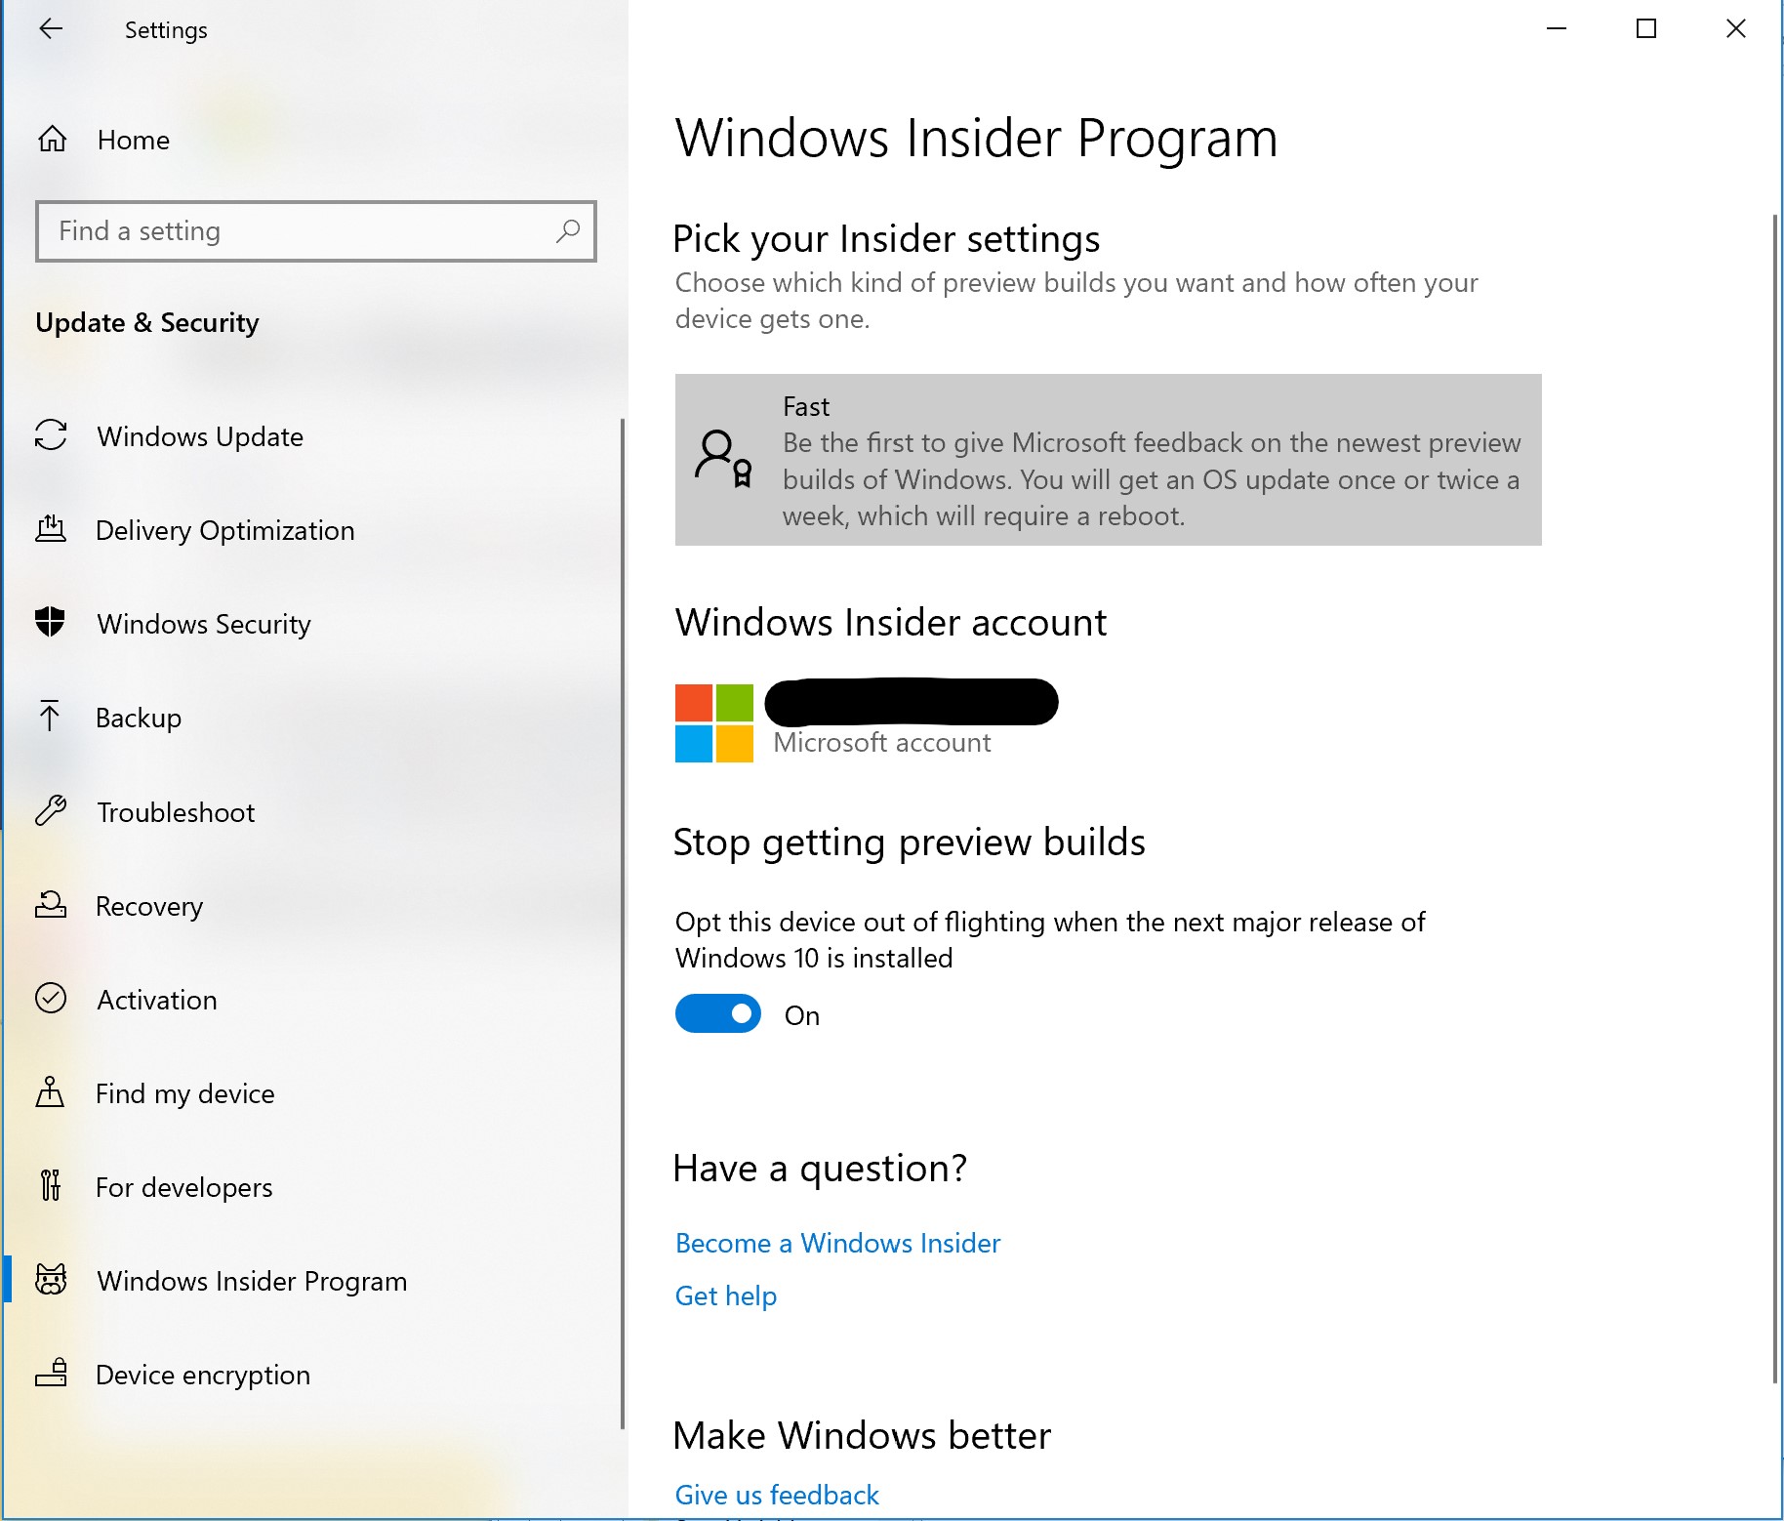Click the Activation checkmark circle icon
Image resolution: width=1784 pixels, height=1521 pixels.
tap(51, 998)
